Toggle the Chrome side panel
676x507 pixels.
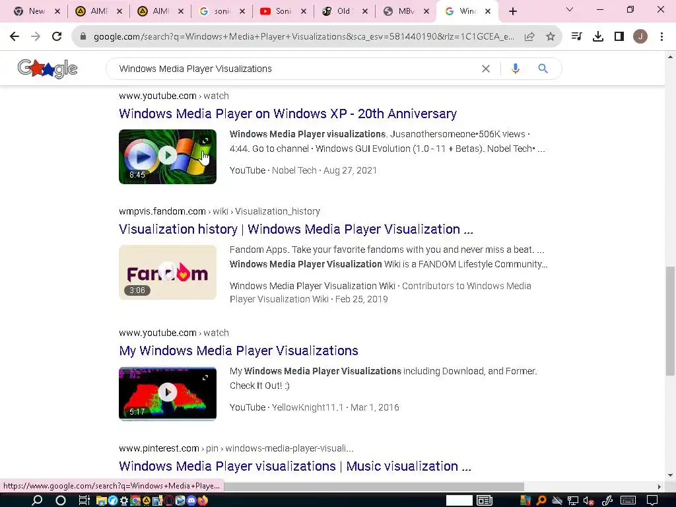tap(619, 37)
